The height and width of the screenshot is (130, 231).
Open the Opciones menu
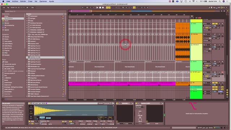43,1
